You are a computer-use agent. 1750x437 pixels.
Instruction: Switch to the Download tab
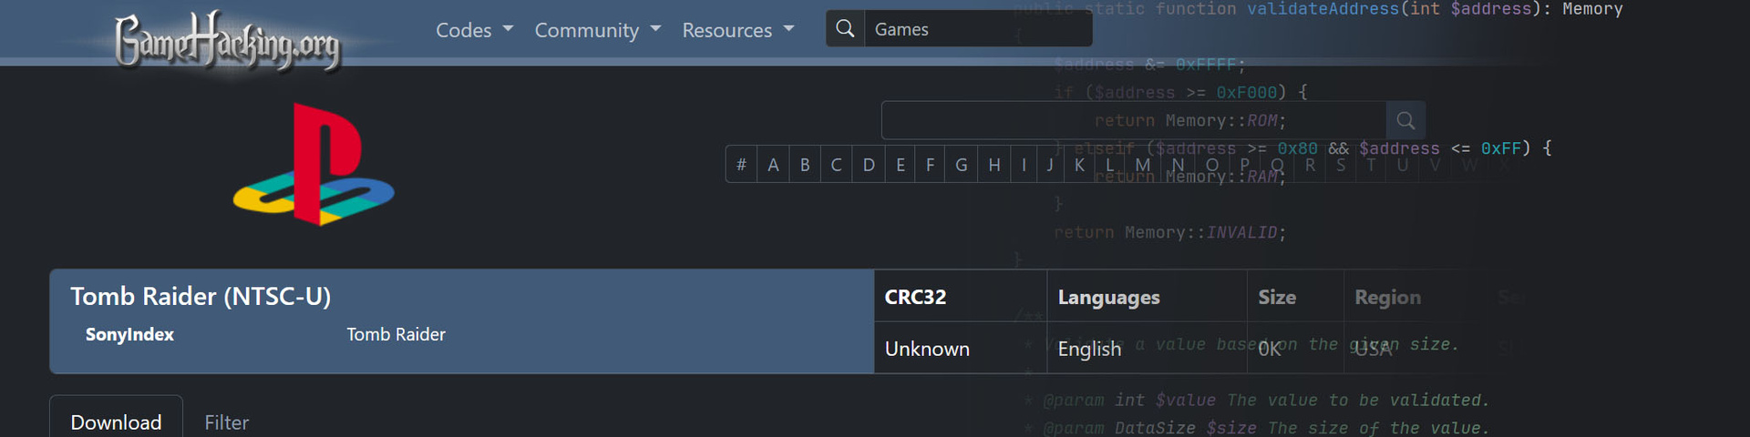pos(116,422)
